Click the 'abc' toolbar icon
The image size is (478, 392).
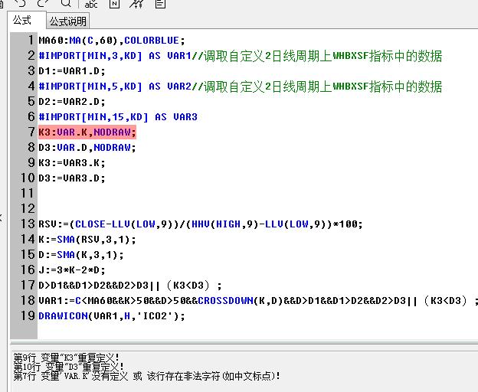point(91,4)
